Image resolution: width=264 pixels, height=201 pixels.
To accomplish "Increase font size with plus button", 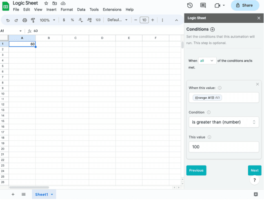I will (x=153, y=20).
